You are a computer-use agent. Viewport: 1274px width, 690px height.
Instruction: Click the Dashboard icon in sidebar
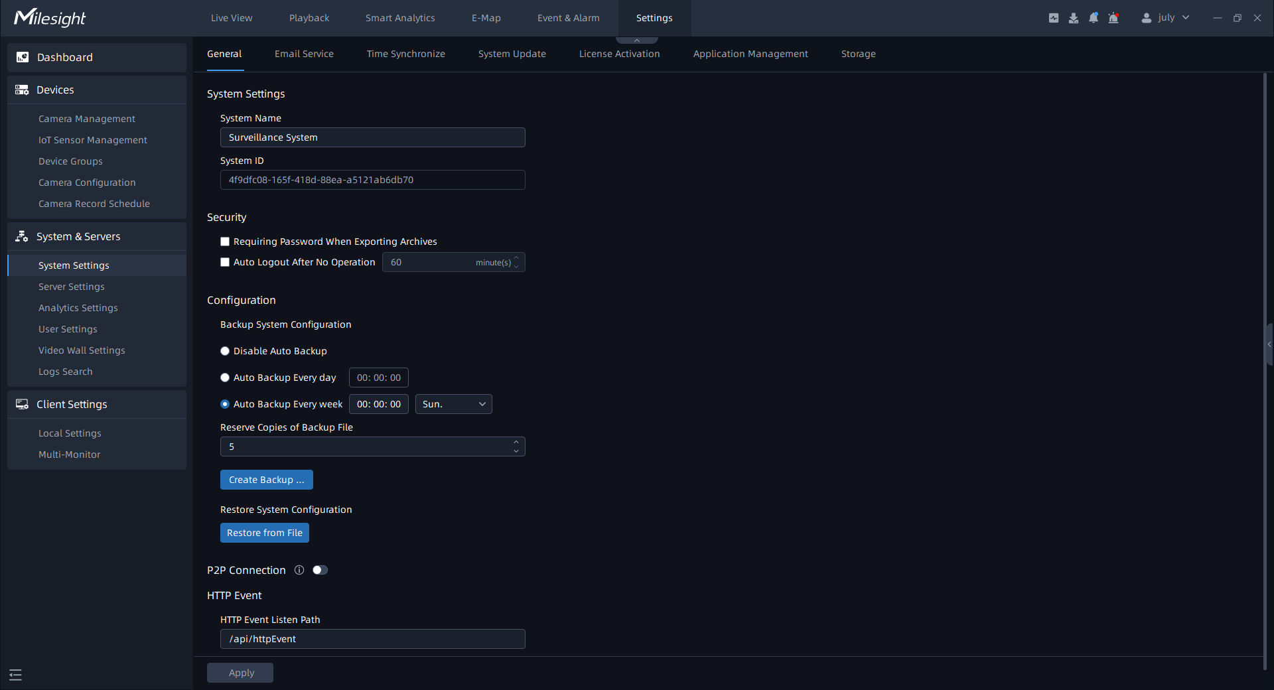pos(23,58)
